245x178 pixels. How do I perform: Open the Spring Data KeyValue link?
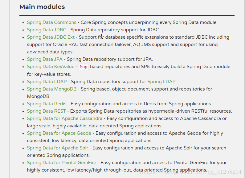(x=51, y=67)
